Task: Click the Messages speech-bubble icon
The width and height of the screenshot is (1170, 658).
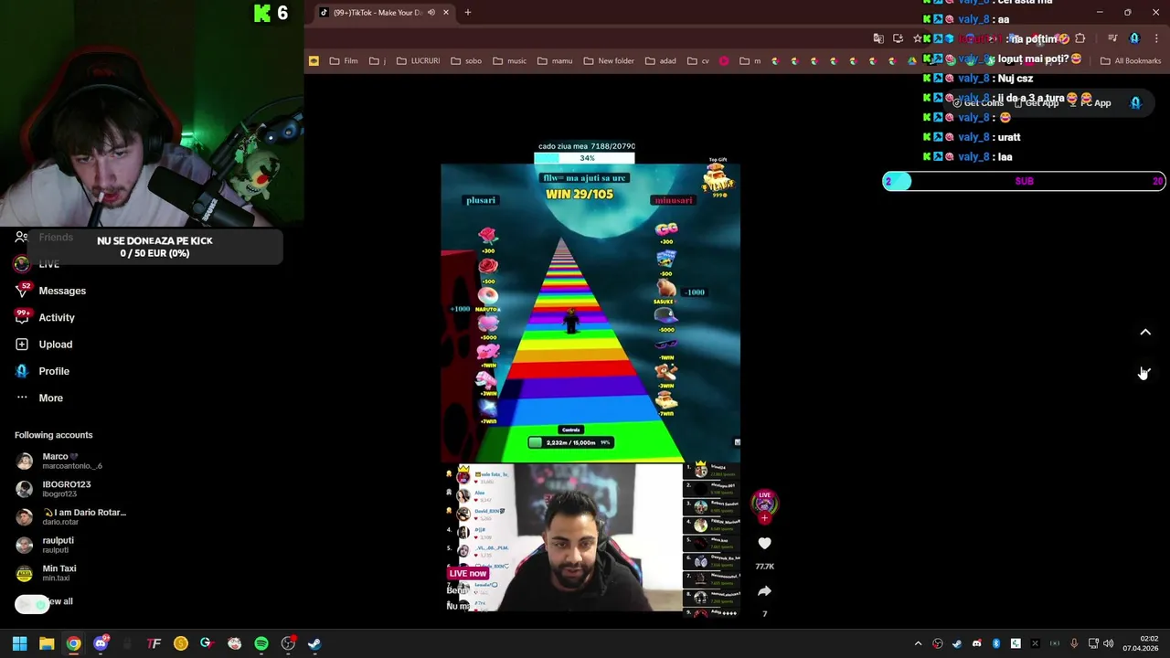Action: [22, 291]
